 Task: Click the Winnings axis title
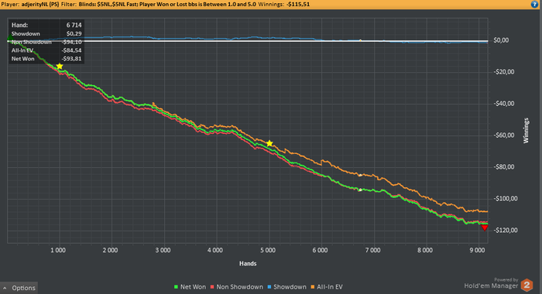point(526,131)
